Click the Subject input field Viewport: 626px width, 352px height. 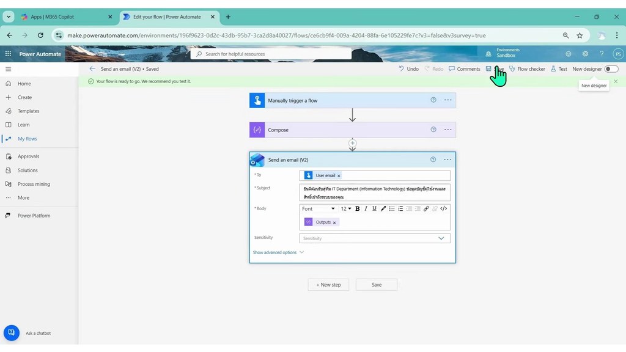(x=375, y=193)
